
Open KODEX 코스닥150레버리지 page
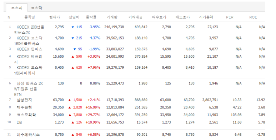click(x=28, y=70)
